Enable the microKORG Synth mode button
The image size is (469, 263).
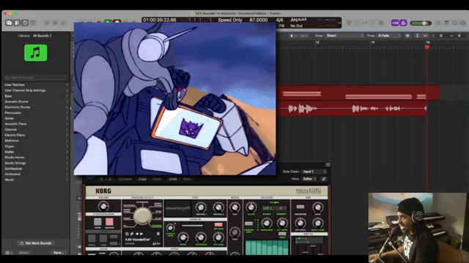point(97,222)
